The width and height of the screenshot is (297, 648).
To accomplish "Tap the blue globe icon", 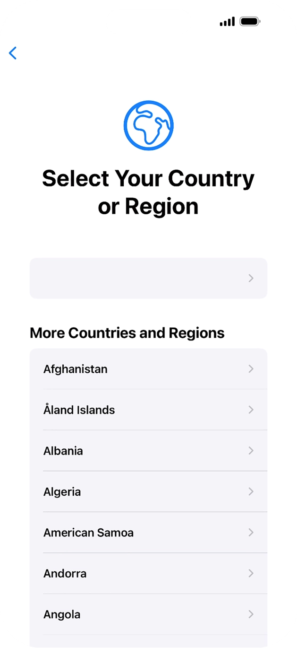I will pyautogui.click(x=149, y=124).
